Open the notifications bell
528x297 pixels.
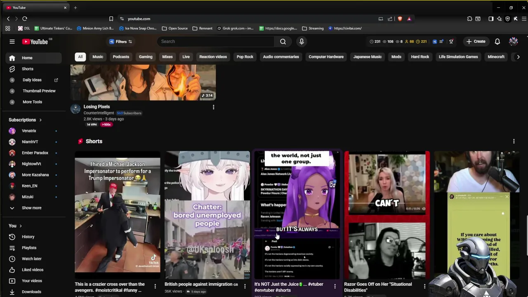click(x=497, y=41)
